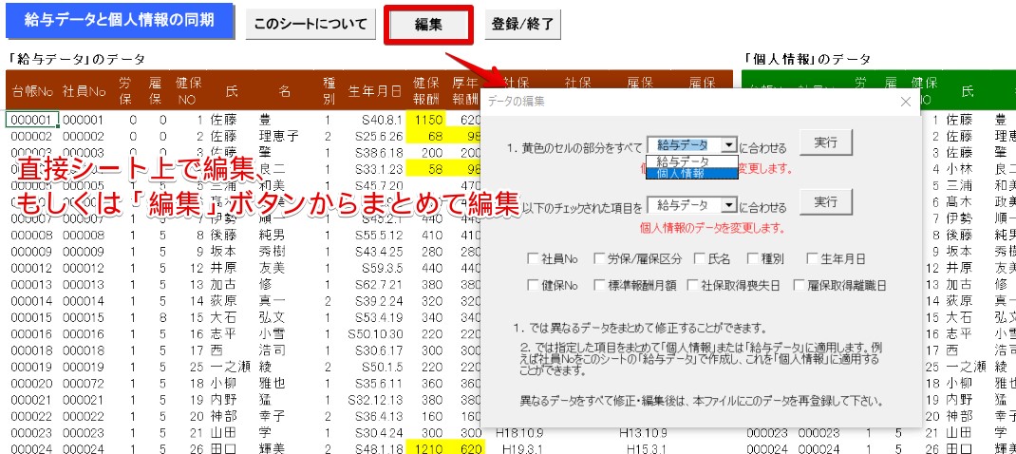Image resolution: width=1016 pixels, height=454 pixels.
Task: Click surname 髙木 in the 個人情報 table
Action: point(960,201)
